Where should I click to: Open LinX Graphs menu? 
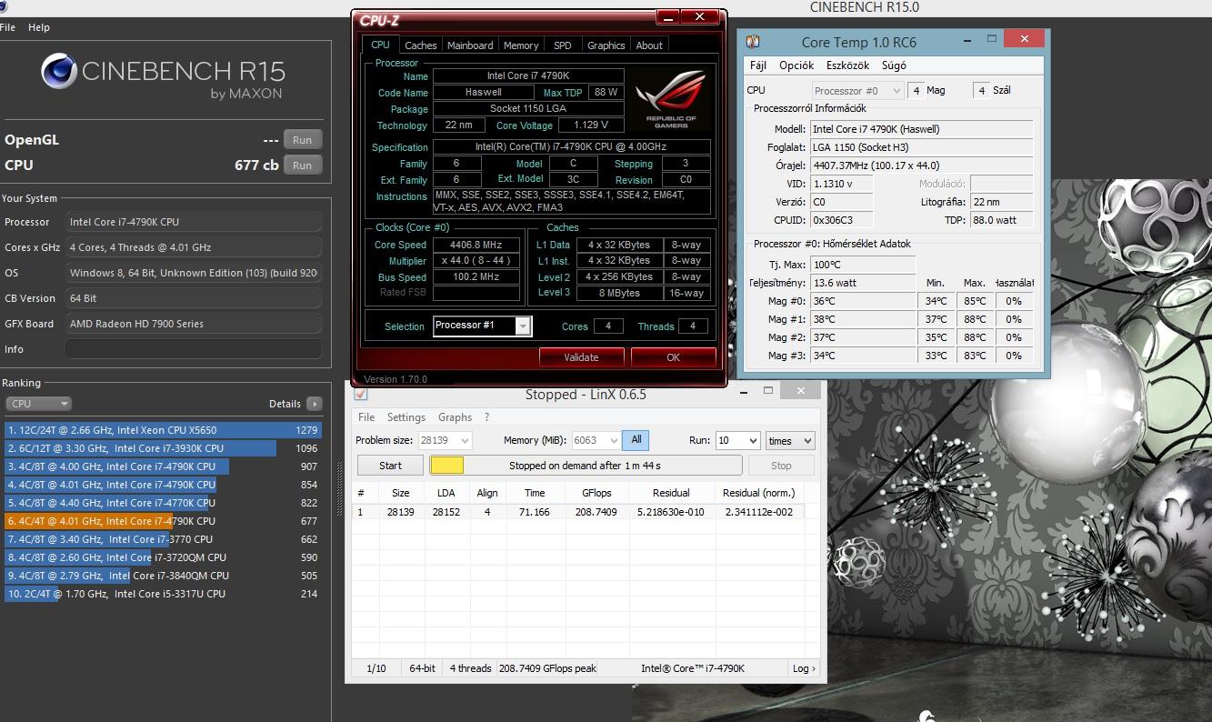coord(455,417)
